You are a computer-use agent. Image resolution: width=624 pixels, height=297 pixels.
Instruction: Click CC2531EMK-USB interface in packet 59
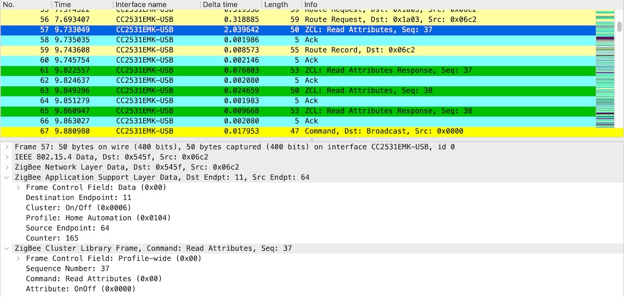[145, 50]
